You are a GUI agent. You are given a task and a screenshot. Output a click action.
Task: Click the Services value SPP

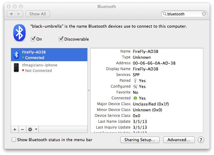[x=136, y=75]
